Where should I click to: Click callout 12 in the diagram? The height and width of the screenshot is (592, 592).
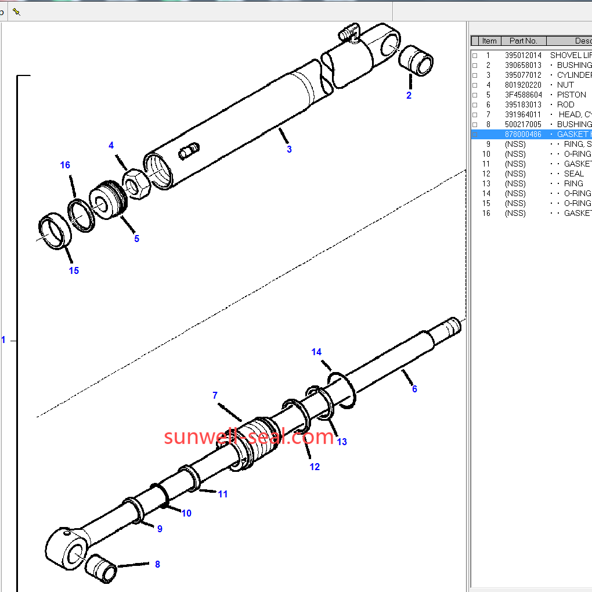(x=315, y=467)
